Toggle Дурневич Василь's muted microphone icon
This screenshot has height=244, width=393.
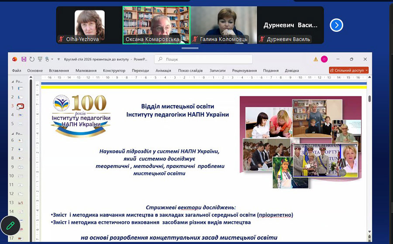pos(262,39)
